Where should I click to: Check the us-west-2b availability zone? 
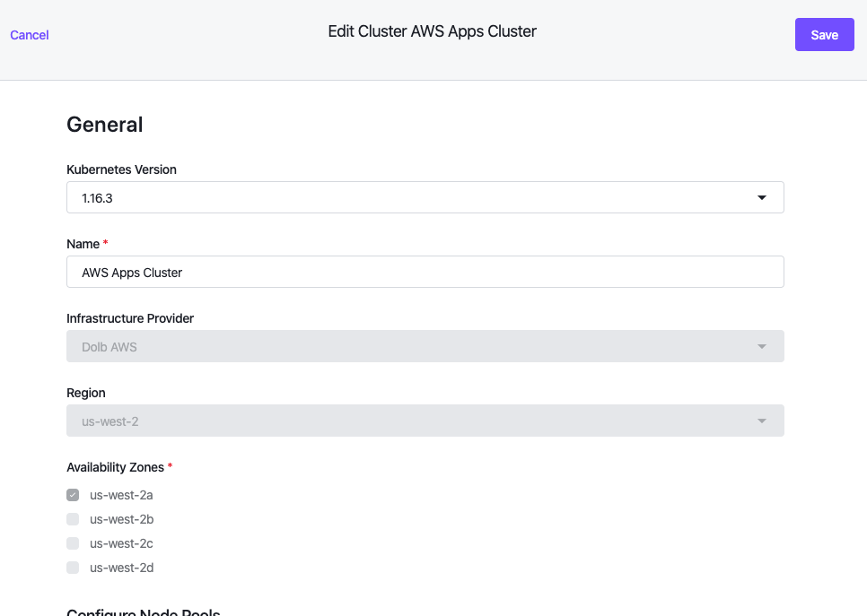(x=73, y=519)
